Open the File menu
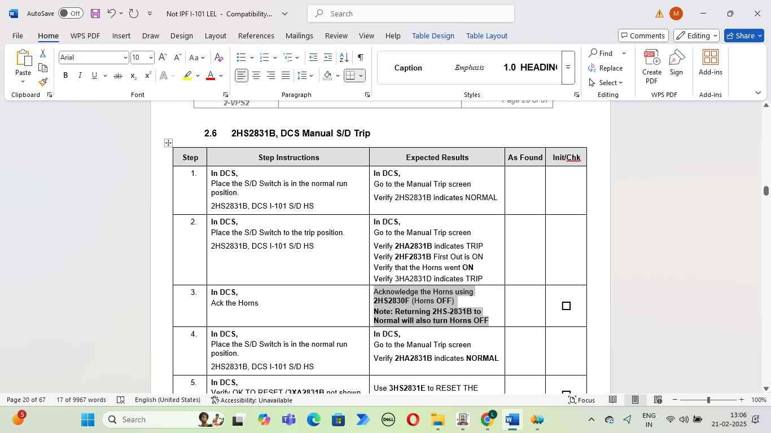This screenshot has width=771, height=433. tap(17, 36)
